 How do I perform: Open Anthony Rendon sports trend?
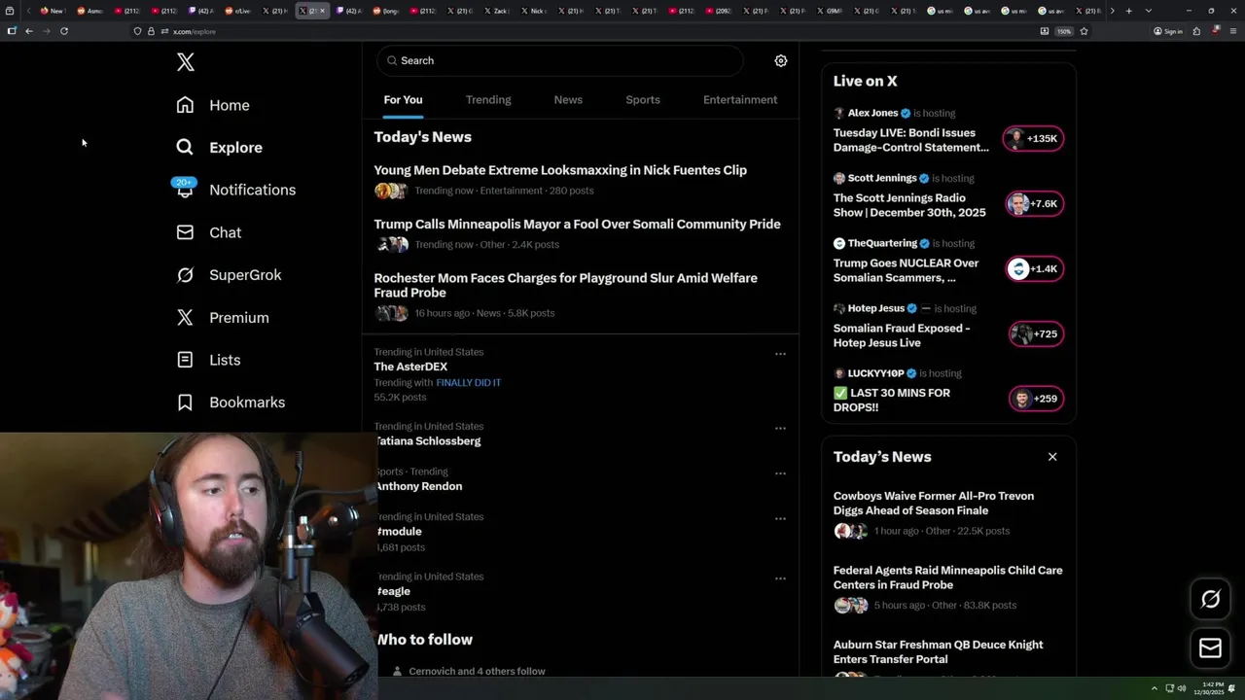point(418,486)
